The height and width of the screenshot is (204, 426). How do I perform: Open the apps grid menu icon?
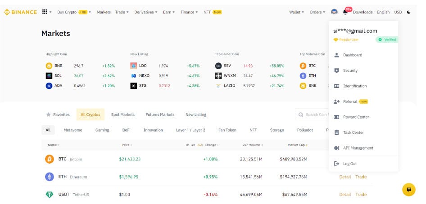[x=45, y=12]
